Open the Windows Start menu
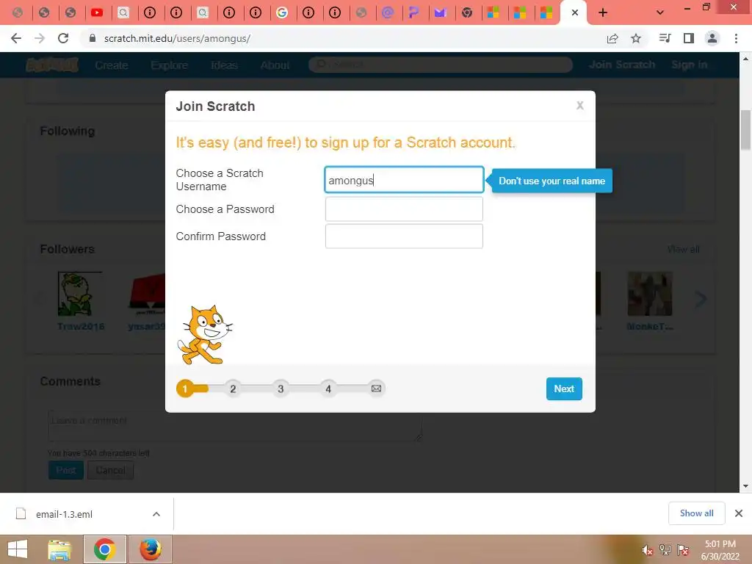The height and width of the screenshot is (564, 752). pos(18,549)
